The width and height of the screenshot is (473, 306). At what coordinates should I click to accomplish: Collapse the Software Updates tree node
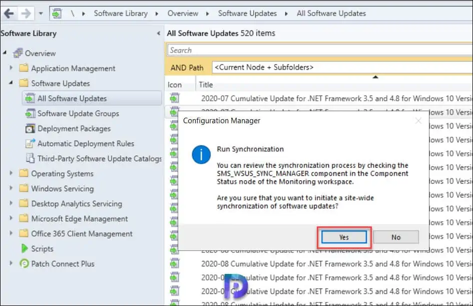click(11, 82)
